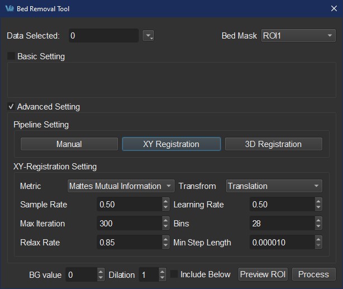Open the Transform Translation dropdown
This screenshot has width=343, height=289.
[x=274, y=186]
